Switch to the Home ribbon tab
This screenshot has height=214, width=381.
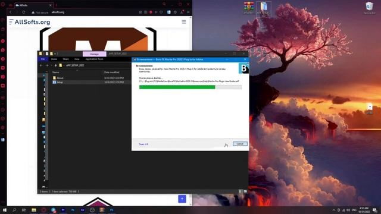pyautogui.click(x=54, y=59)
